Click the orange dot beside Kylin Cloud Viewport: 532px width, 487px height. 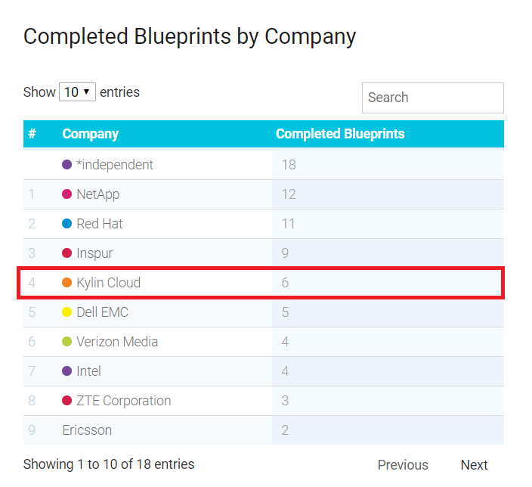click(x=66, y=283)
